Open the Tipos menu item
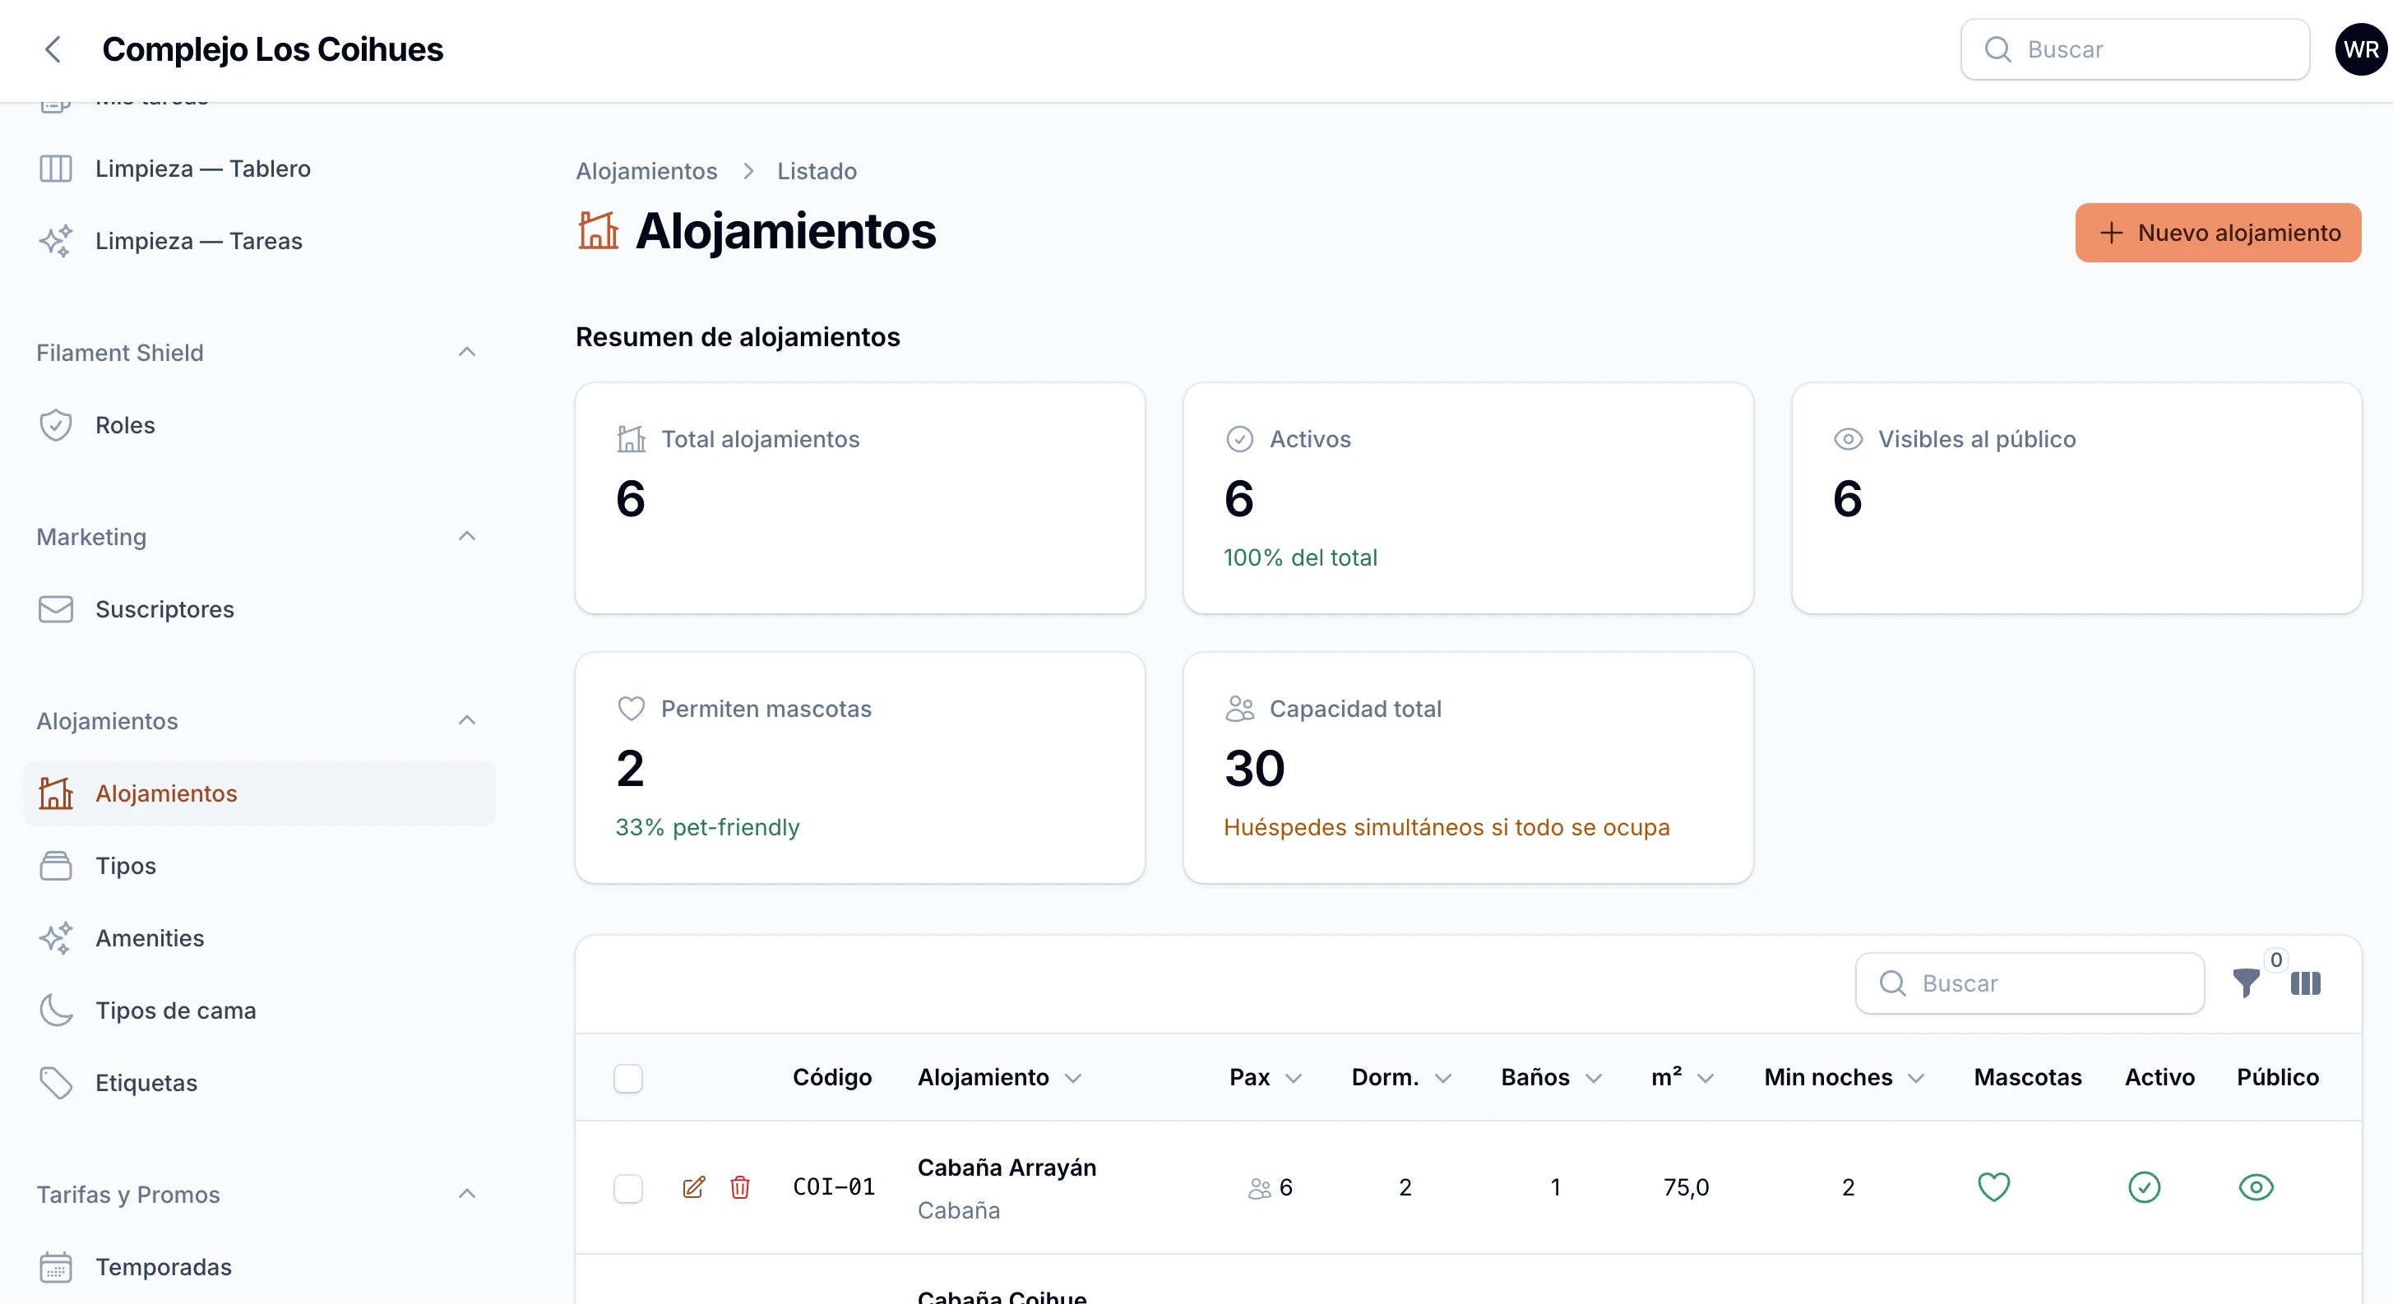 pos(259,865)
